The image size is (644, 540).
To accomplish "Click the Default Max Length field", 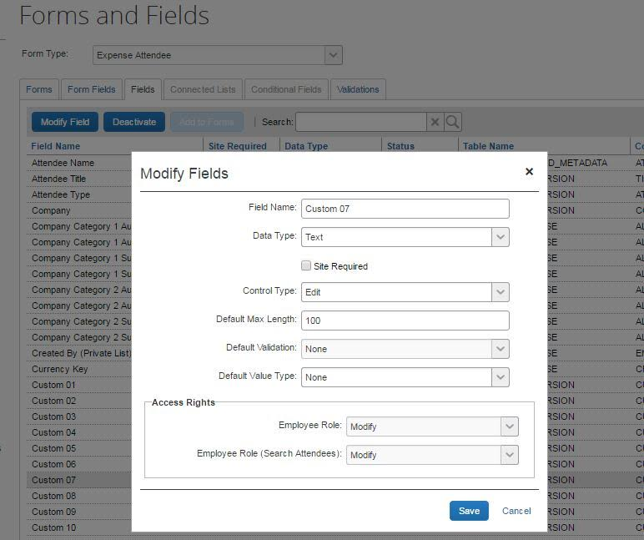I will point(405,320).
